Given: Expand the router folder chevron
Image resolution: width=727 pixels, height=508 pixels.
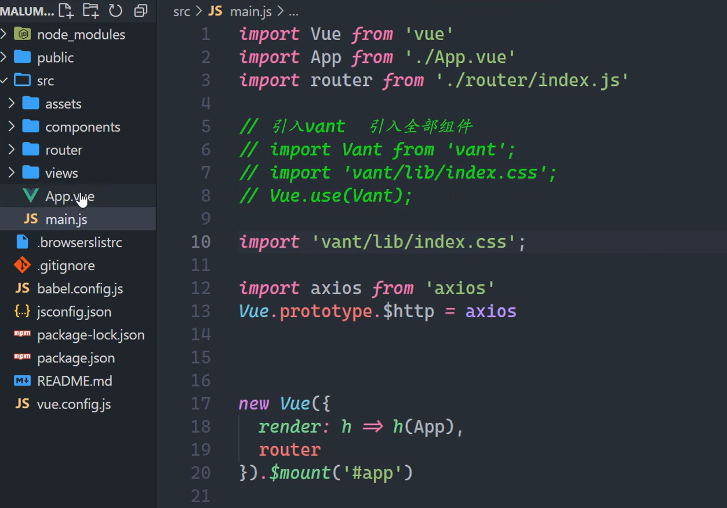Looking at the screenshot, I should pos(12,150).
